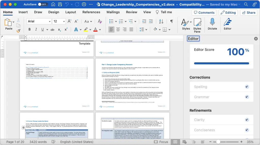
Task: Click the yellow text highlight color
Action: (x=86, y=30)
